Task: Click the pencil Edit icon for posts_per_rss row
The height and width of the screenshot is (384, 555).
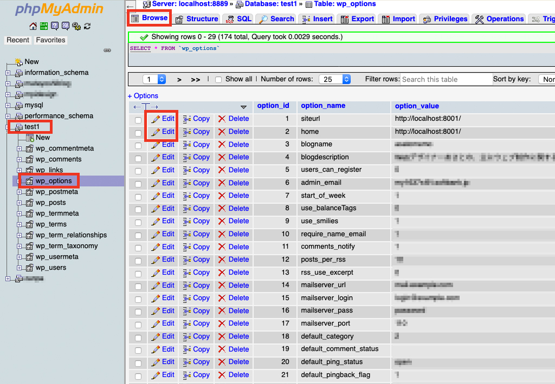Action: (x=156, y=259)
